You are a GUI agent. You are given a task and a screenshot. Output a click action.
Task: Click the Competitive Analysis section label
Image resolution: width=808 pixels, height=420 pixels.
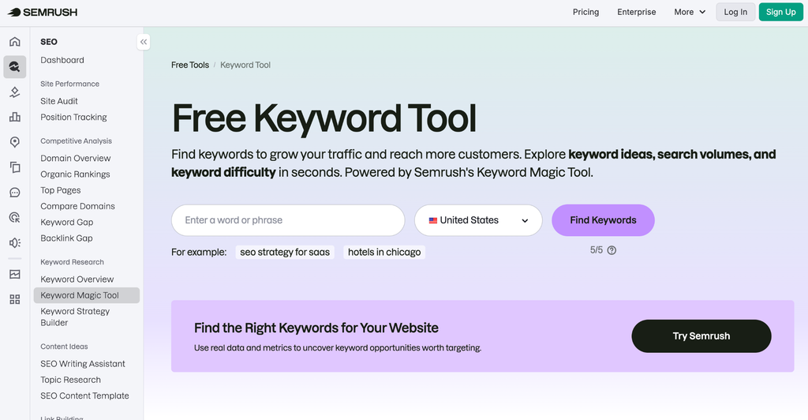[77, 141]
